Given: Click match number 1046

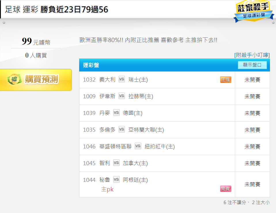Looking at the screenshot, I should tap(89, 146).
